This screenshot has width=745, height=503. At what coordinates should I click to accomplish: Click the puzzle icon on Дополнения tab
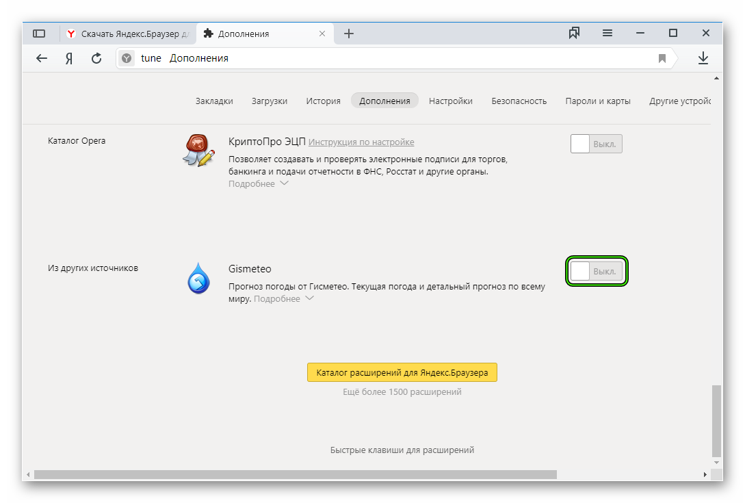pos(208,34)
